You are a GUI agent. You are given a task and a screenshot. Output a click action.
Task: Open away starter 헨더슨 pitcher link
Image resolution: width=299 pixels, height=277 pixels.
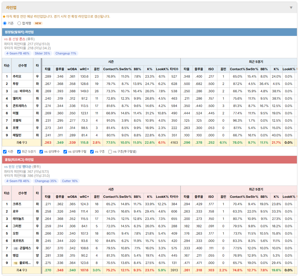coord(27,167)
